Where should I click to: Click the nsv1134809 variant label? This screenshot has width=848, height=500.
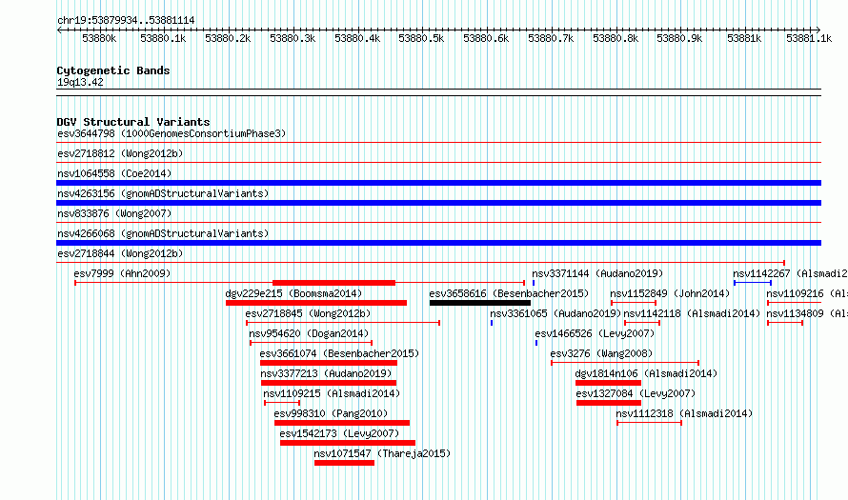click(x=807, y=313)
